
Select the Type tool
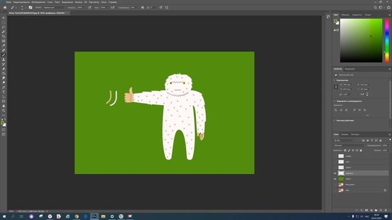tap(4, 92)
